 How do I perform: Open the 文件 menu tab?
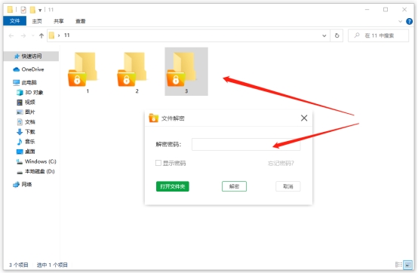[14, 21]
